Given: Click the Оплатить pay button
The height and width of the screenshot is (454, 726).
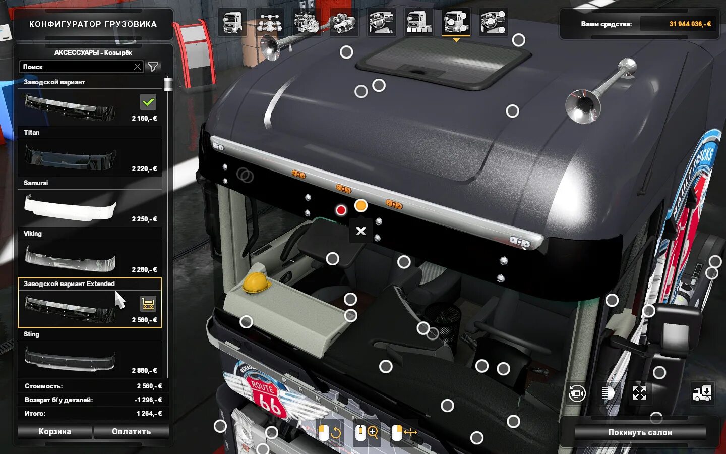Looking at the screenshot, I should [131, 432].
